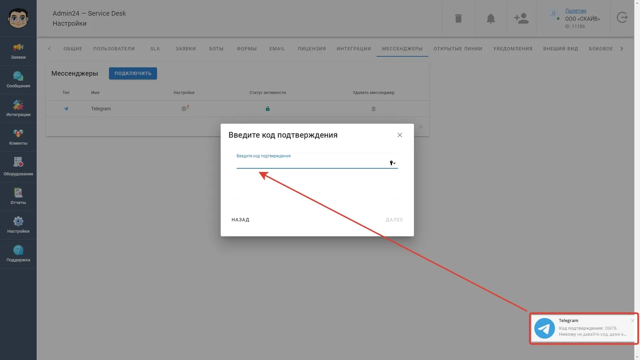Screen dimensions: 640x360
Task: Switch to the ОБЩИЕ tab
Action: click(73, 49)
